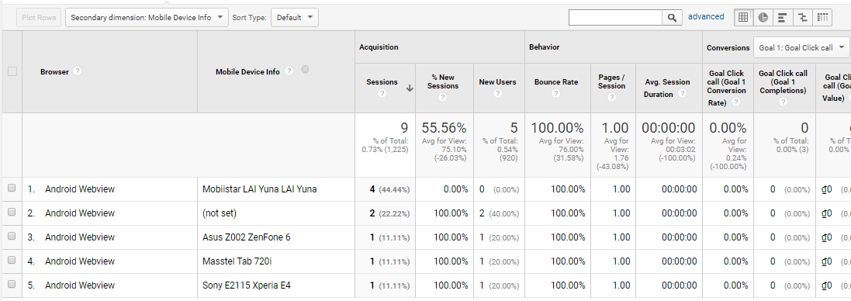Open help icon beside Avg. Session Duration
The width and height of the screenshot is (851, 301).
click(682, 93)
